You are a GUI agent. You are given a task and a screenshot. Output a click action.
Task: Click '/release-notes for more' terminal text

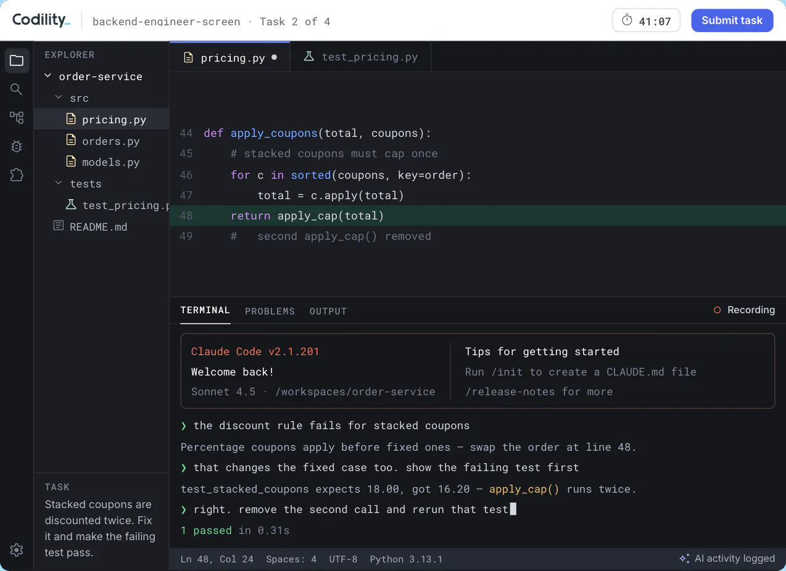point(539,392)
